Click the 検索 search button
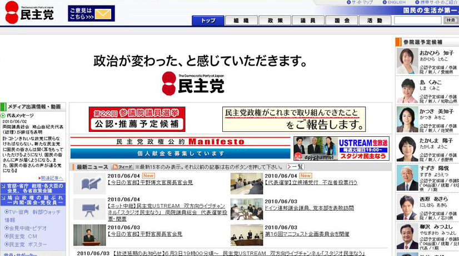This screenshot has width=459, height=256. [x=451, y=20]
